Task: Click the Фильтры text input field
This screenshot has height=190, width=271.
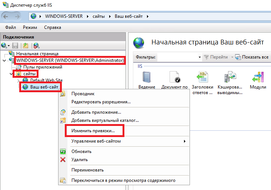Action: [x=178, y=57]
